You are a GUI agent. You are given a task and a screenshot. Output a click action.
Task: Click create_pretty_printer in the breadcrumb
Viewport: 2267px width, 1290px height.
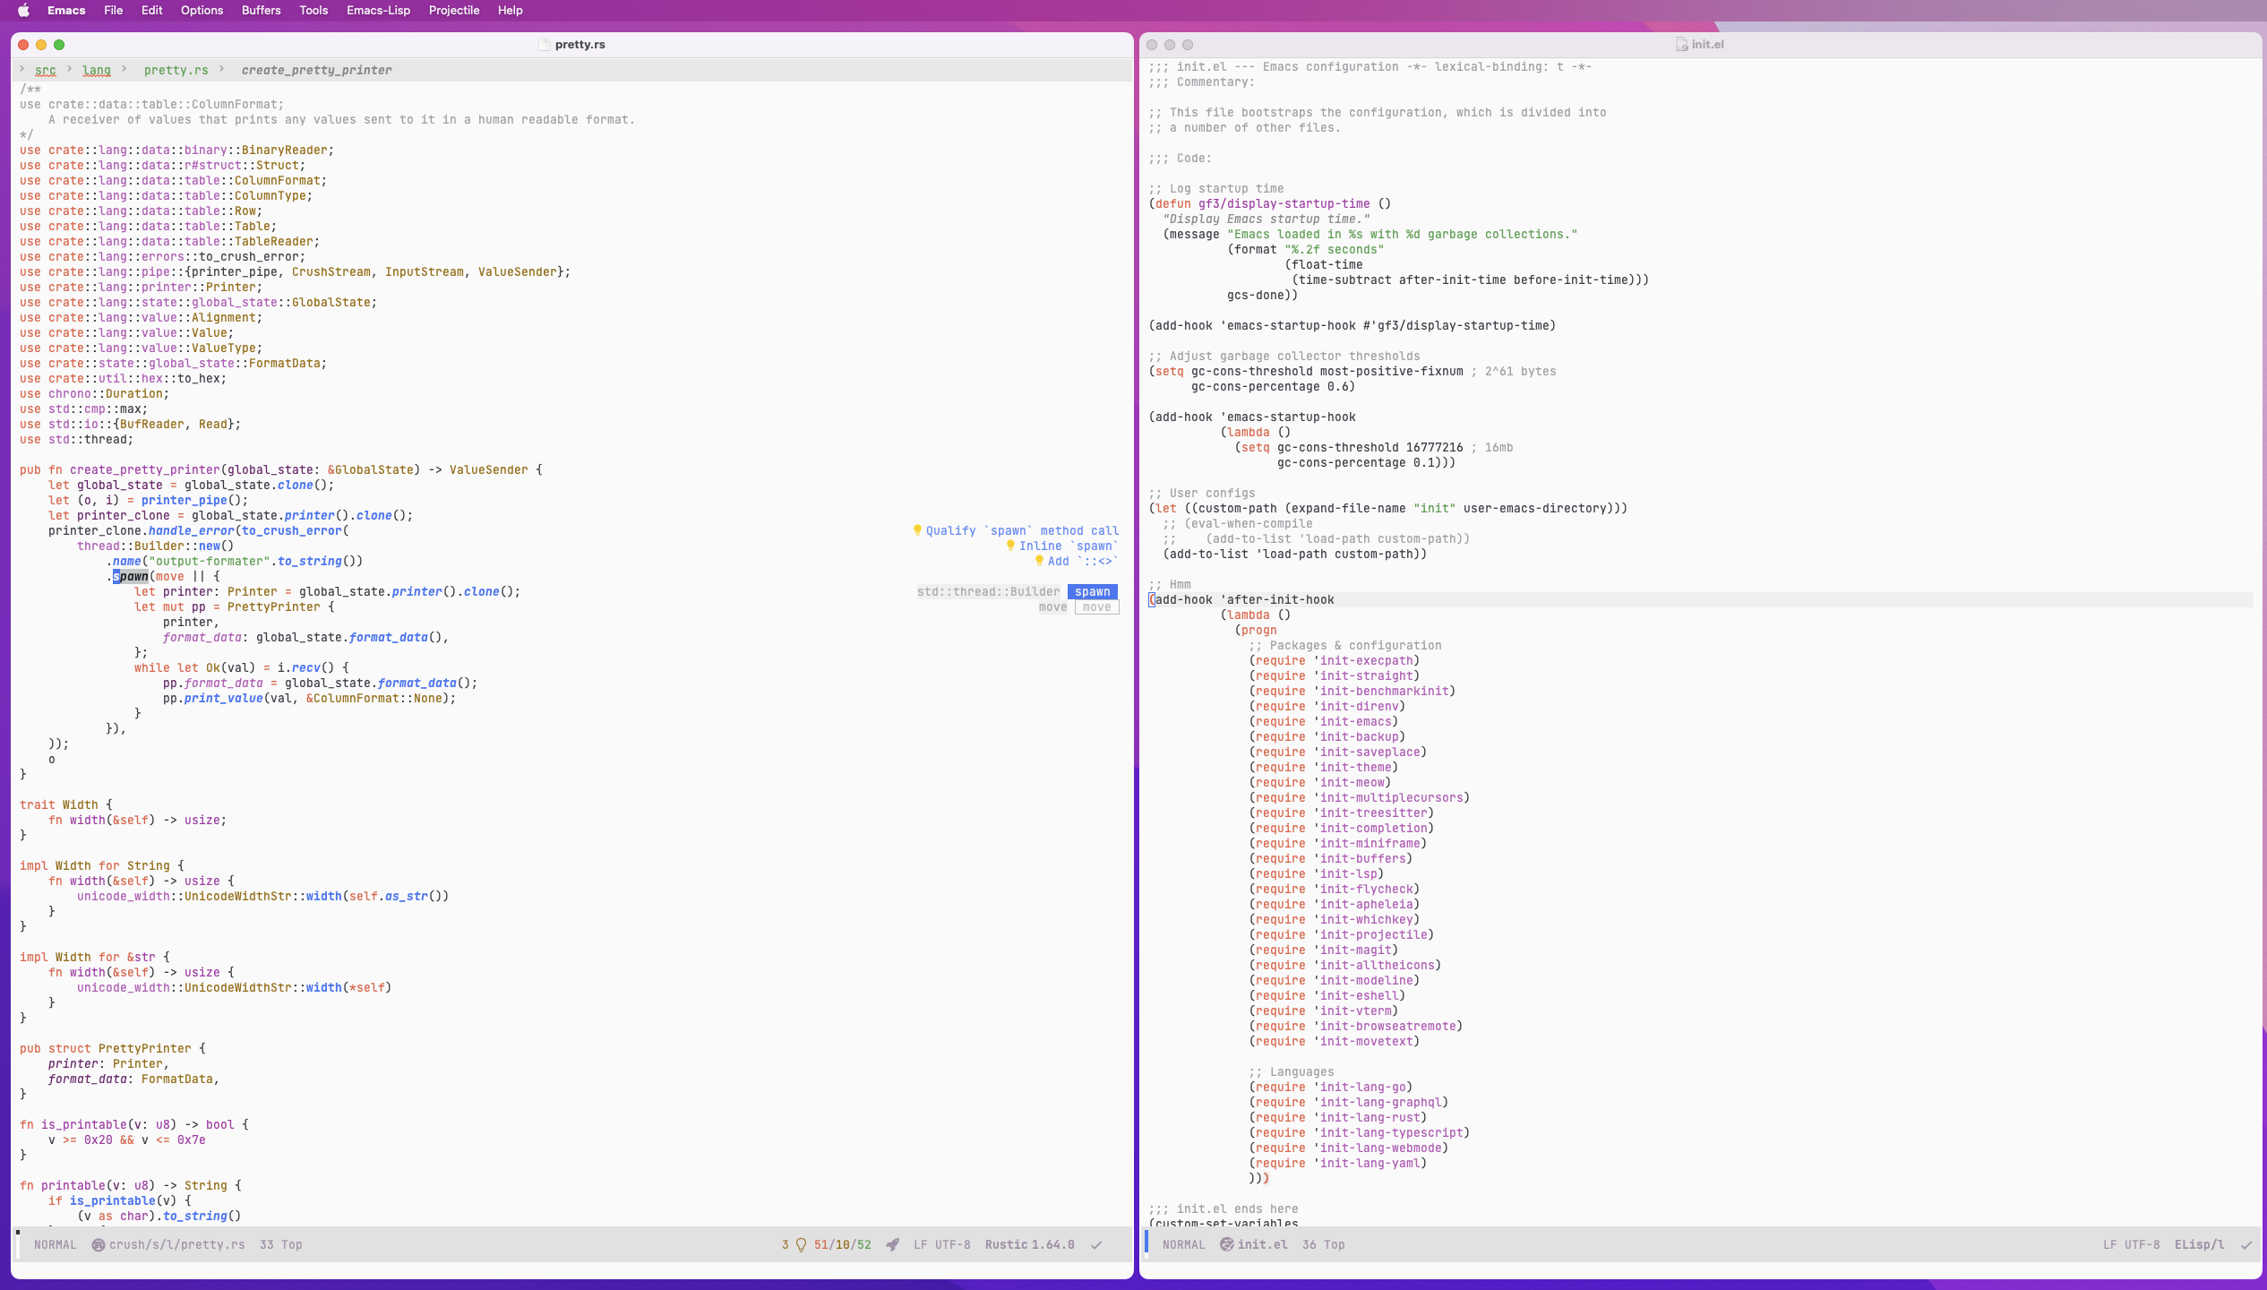tap(316, 70)
